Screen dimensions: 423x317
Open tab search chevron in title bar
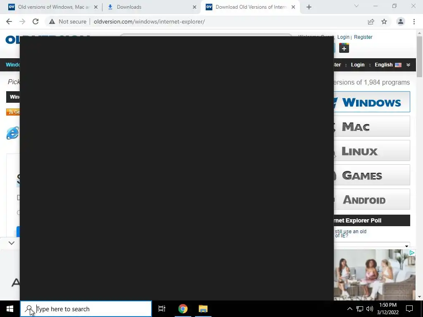tap(356, 6)
